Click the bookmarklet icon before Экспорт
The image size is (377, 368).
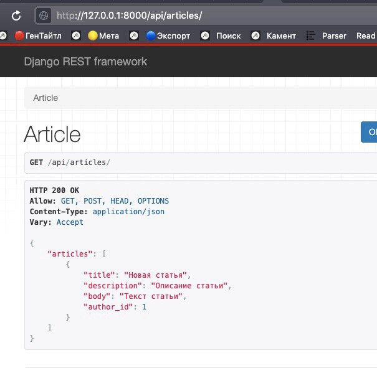click(134, 35)
